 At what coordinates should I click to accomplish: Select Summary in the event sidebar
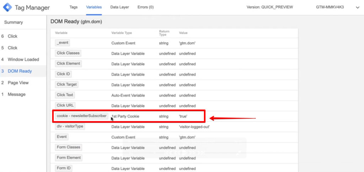coord(14,22)
